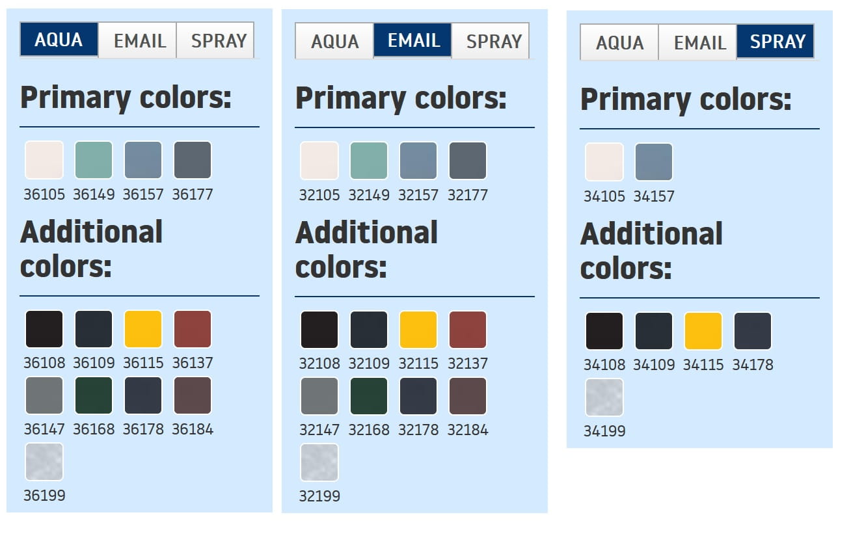Viewport: 864px width, 545px height.
Task: Click the gray swatch 32147
Action: (319, 396)
